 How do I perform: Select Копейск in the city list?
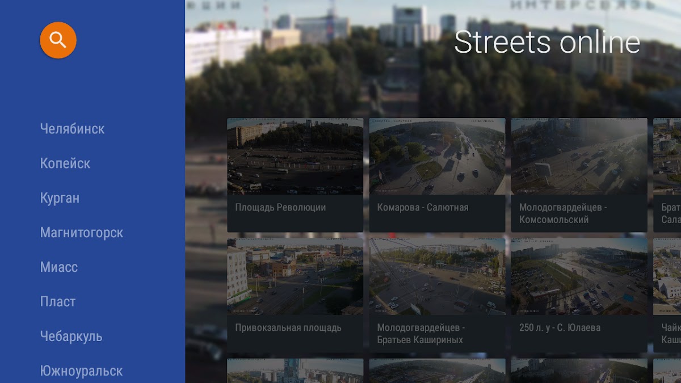tap(65, 163)
